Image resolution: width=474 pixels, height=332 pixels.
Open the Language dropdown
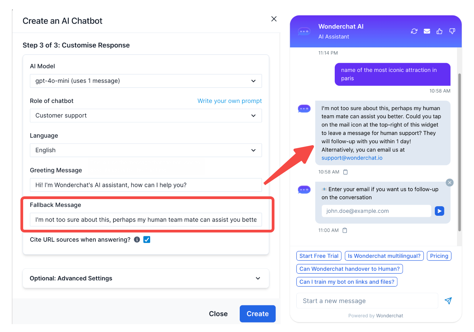146,150
